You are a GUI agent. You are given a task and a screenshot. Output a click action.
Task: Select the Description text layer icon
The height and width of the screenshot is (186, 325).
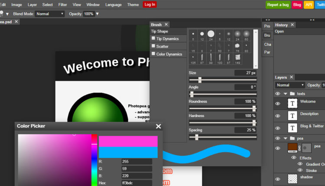293,115
